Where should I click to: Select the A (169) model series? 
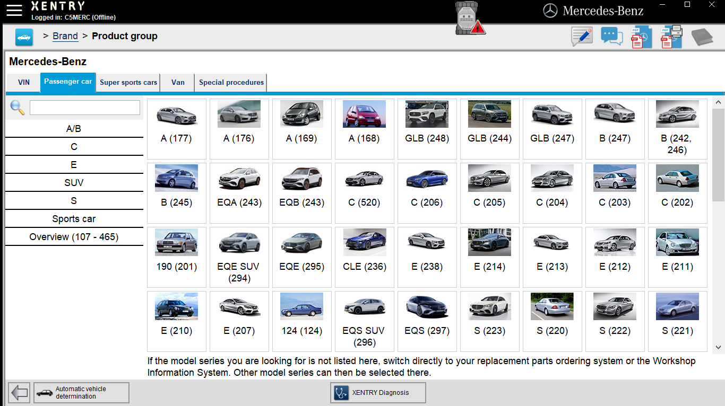302,129
